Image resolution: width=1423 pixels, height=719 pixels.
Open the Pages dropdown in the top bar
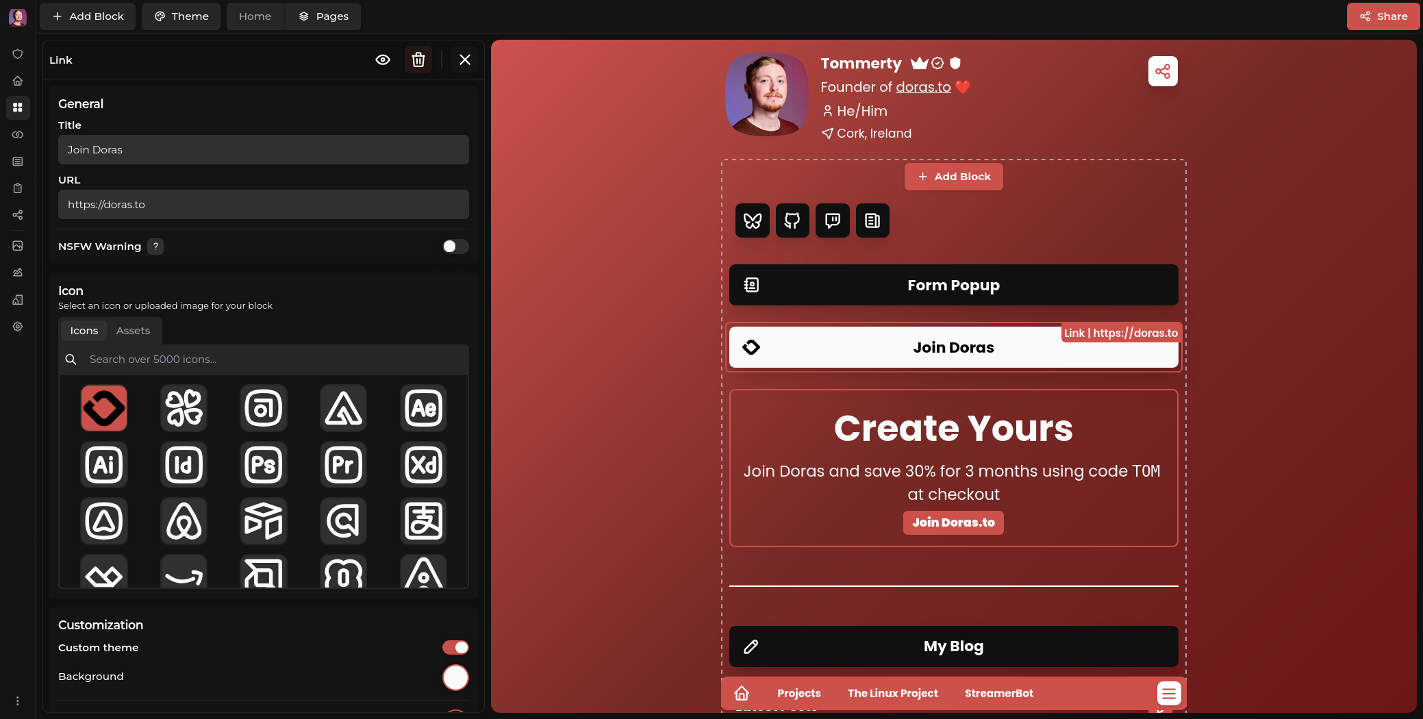coord(324,16)
